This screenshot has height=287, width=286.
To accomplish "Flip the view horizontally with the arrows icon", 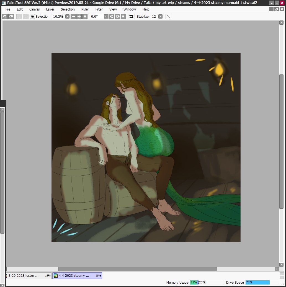I will [131, 17].
